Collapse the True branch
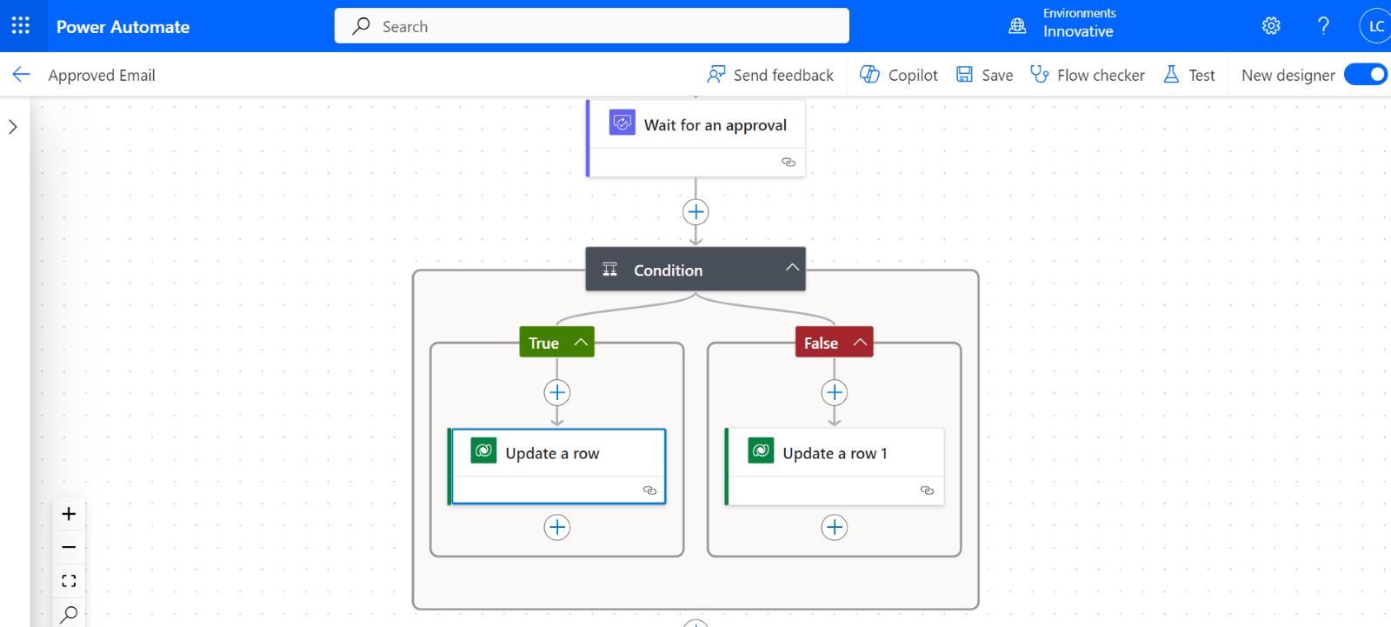Image resolution: width=1391 pixels, height=627 pixels. (x=581, y=343)
